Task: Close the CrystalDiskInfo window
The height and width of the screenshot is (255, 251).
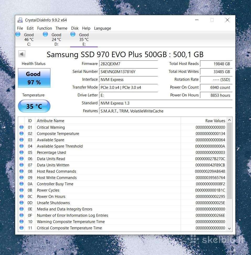Action: pyautogui.click(x=227, y=20)
